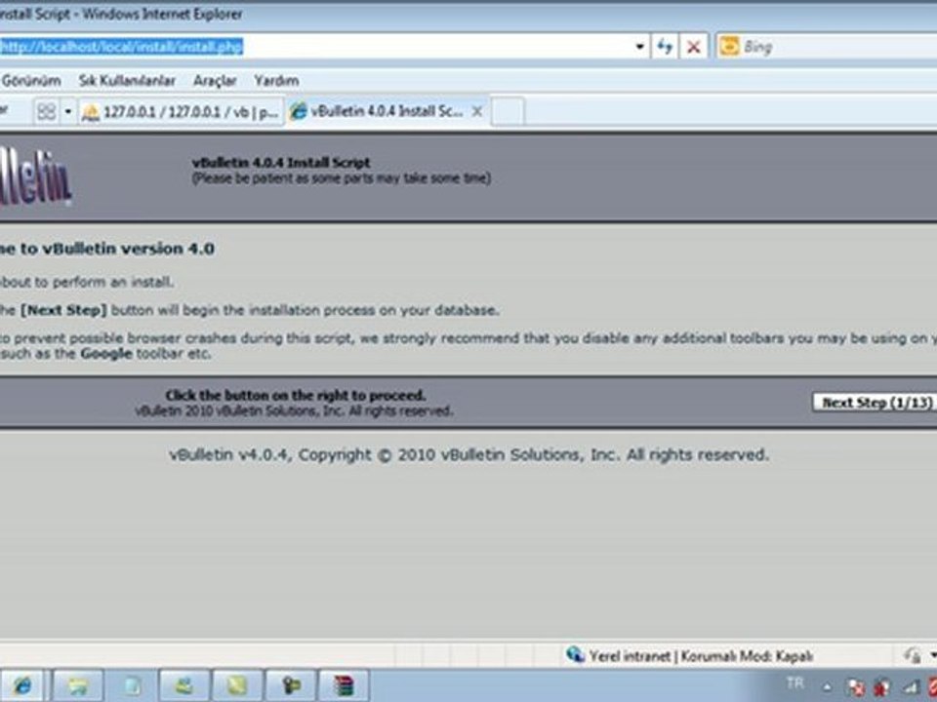The height and width of the screenshot is (702, 937).
Task: Click the 'Please be patient' subtitle text
Action: [x=342, y=178]
